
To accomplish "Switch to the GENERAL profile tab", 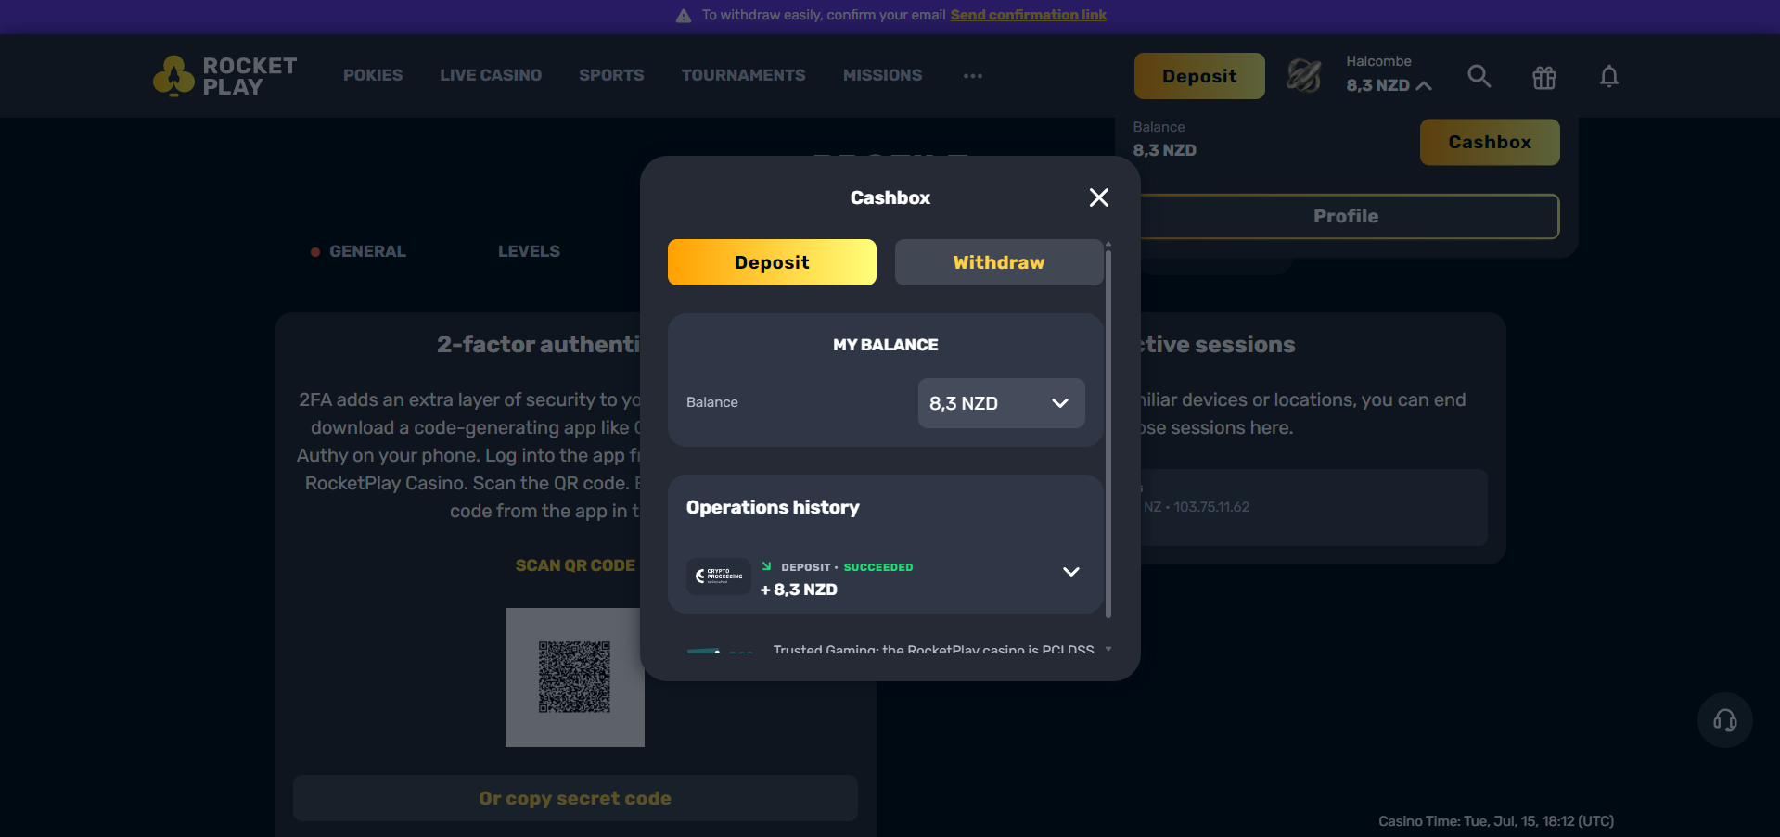I will click(x=367, y=251).
